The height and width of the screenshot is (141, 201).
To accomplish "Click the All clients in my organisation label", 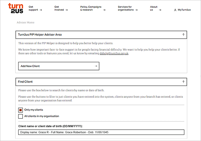I will [x=42, y=116].
